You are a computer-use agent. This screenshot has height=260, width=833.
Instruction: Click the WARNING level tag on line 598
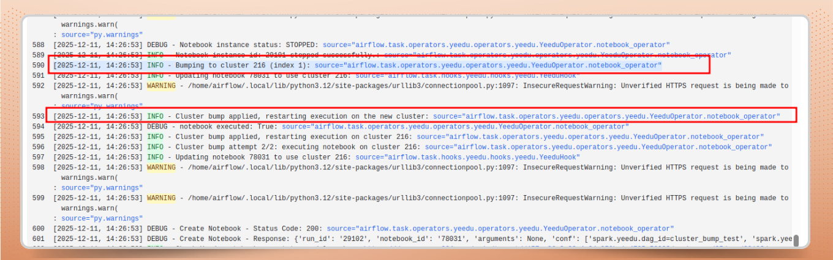click(161, 168)
